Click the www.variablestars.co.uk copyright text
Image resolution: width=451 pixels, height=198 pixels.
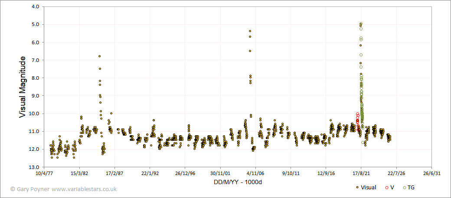point(84,189)
